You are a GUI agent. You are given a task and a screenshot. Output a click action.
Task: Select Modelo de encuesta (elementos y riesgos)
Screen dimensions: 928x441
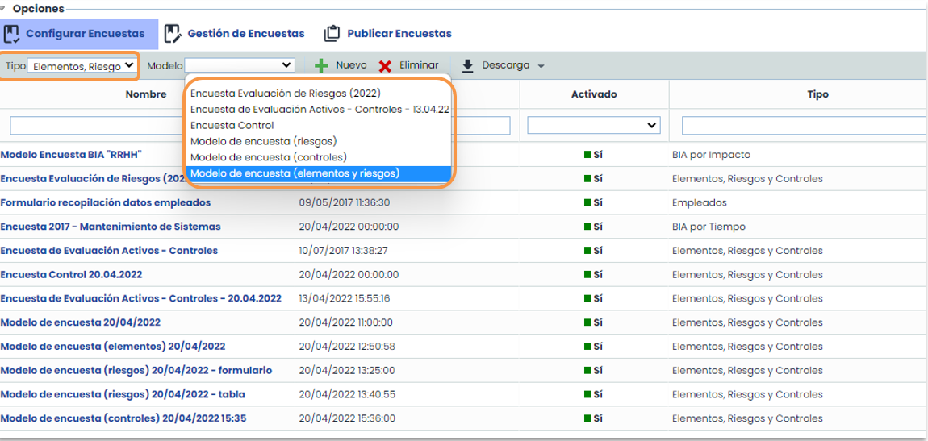click(295, 173)
